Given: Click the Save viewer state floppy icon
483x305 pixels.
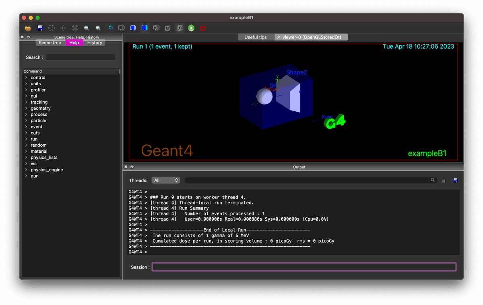Looking at the screenshot, I should click(40, 28).
